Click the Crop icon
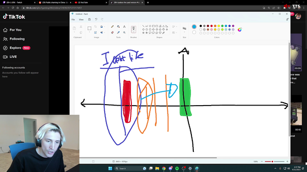The width and height of the screenshot is (307, 172). (x=95, y=27)
